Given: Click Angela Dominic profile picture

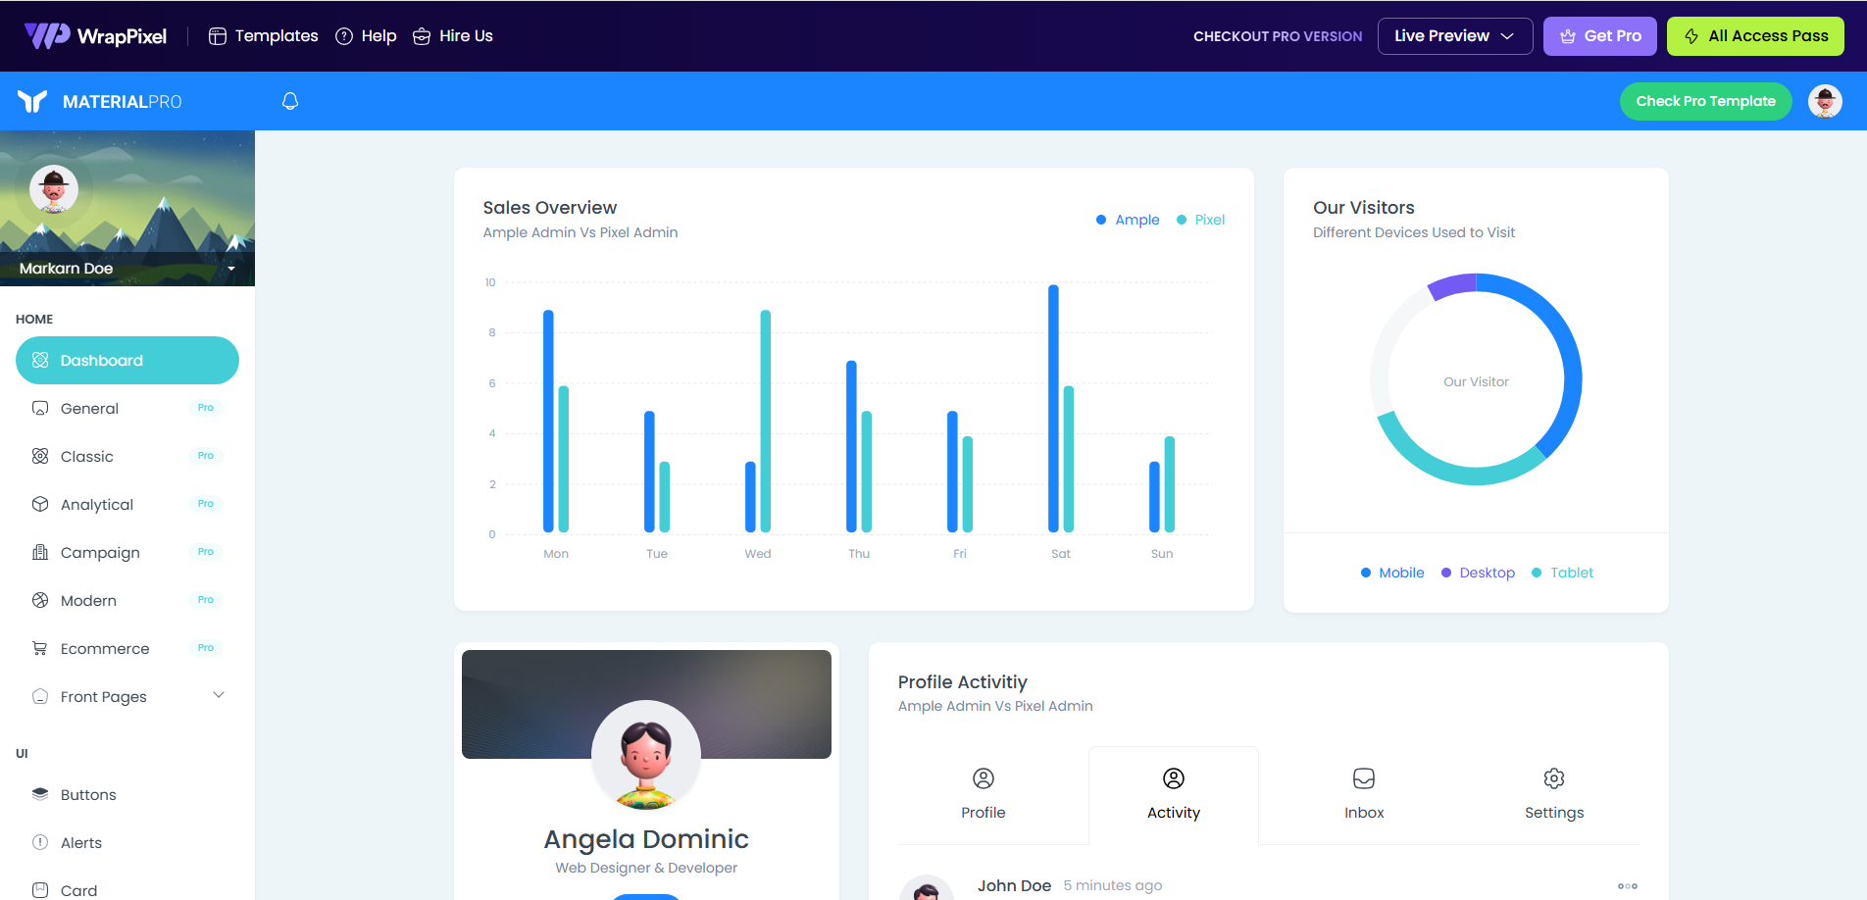Looking at the screenshot, I should [646, 755].
